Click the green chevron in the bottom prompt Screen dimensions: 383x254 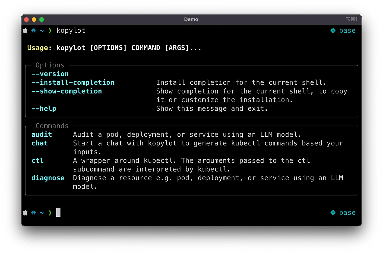pyautogui.click(x=50, y=213)
